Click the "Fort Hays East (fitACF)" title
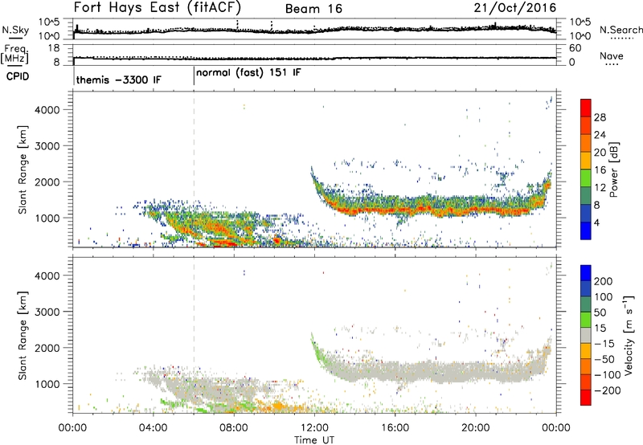 click(158, 7)
